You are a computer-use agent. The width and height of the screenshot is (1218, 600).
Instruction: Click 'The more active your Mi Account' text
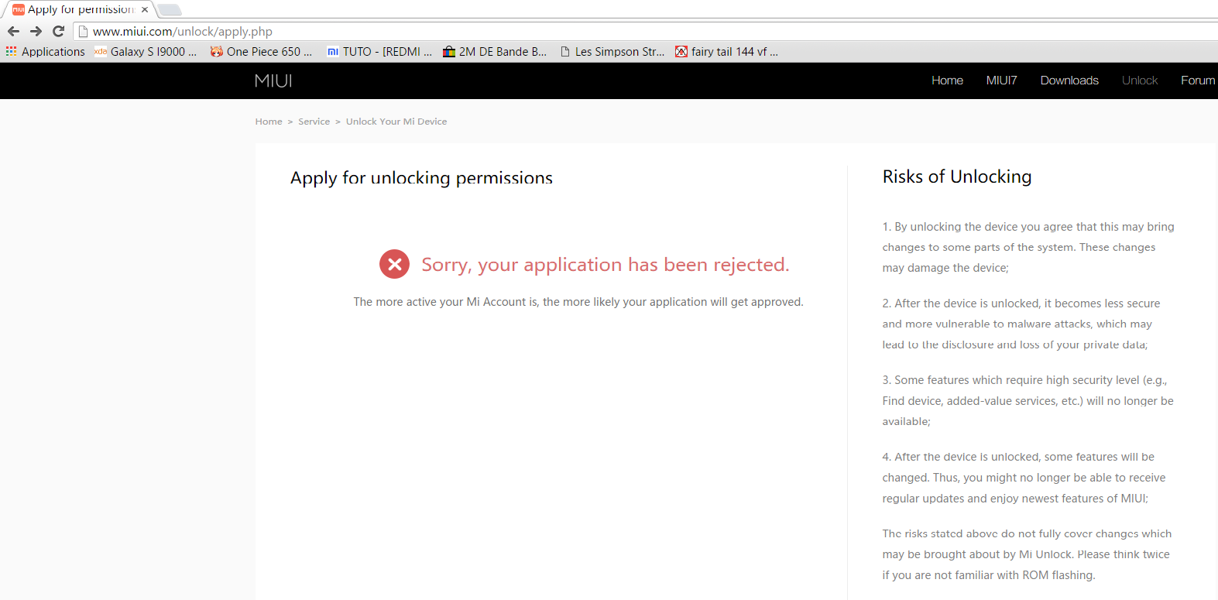(578, 302)
